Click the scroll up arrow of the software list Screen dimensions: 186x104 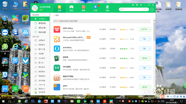[154, 21]
